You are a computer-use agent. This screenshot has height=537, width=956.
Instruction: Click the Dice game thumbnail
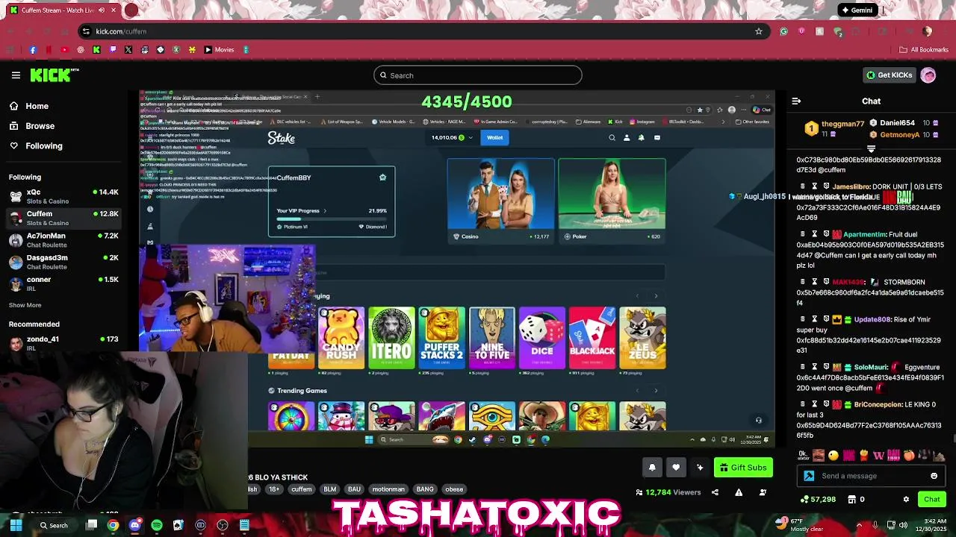click(542, 338)
